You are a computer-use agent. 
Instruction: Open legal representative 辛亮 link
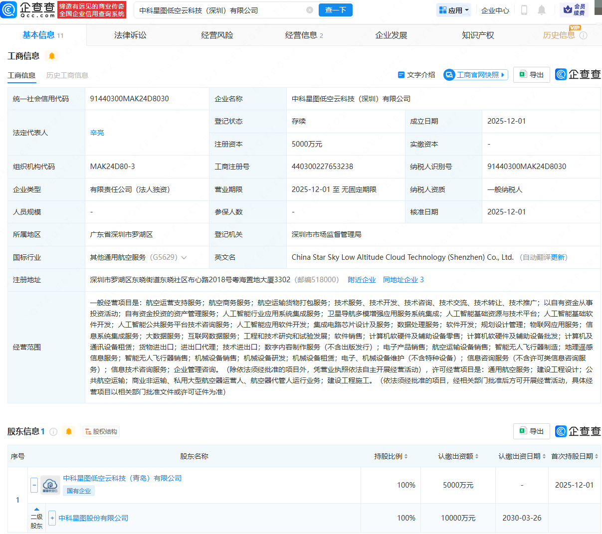point(97,133)
